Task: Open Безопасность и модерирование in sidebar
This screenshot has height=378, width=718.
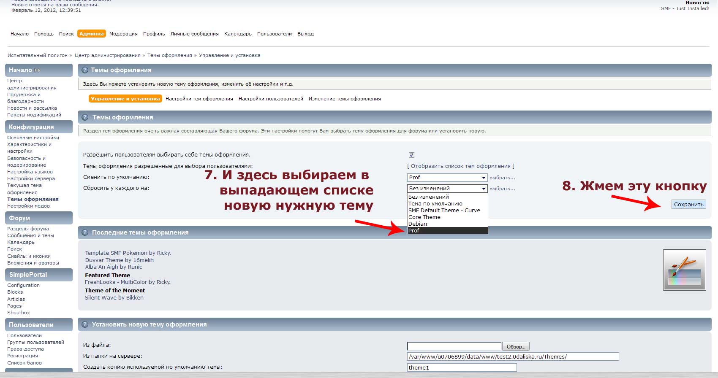Action: click(x=27, y=162)
